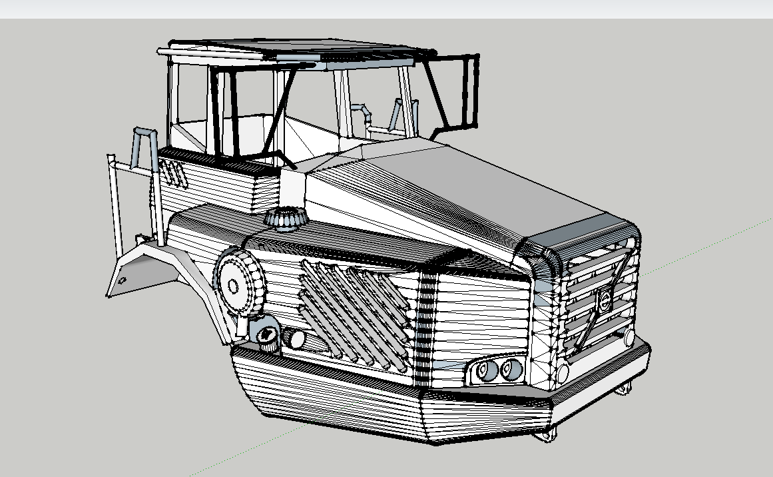The width and height of the screenshot is (773, 477).
Task: Click the Volvo emblem on the front grille
Action: point(605,300)
